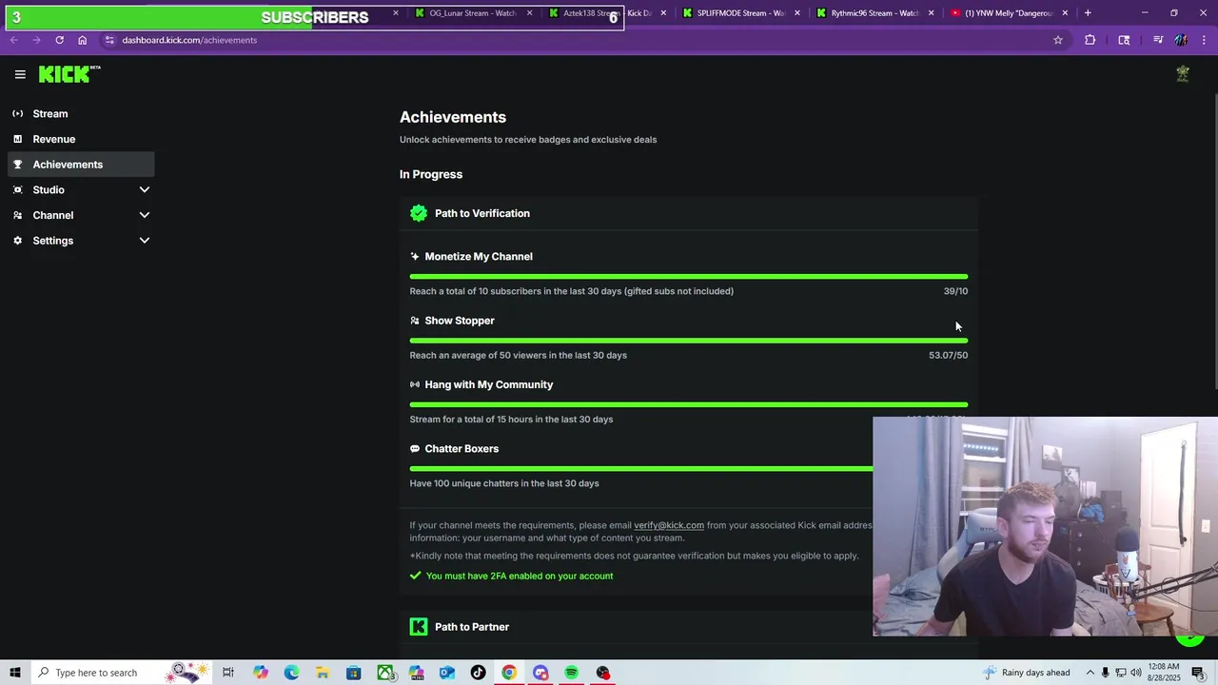Show hidden system tray icons
This screenshot has height=685, width=1218.
(x=1090, y=673)
